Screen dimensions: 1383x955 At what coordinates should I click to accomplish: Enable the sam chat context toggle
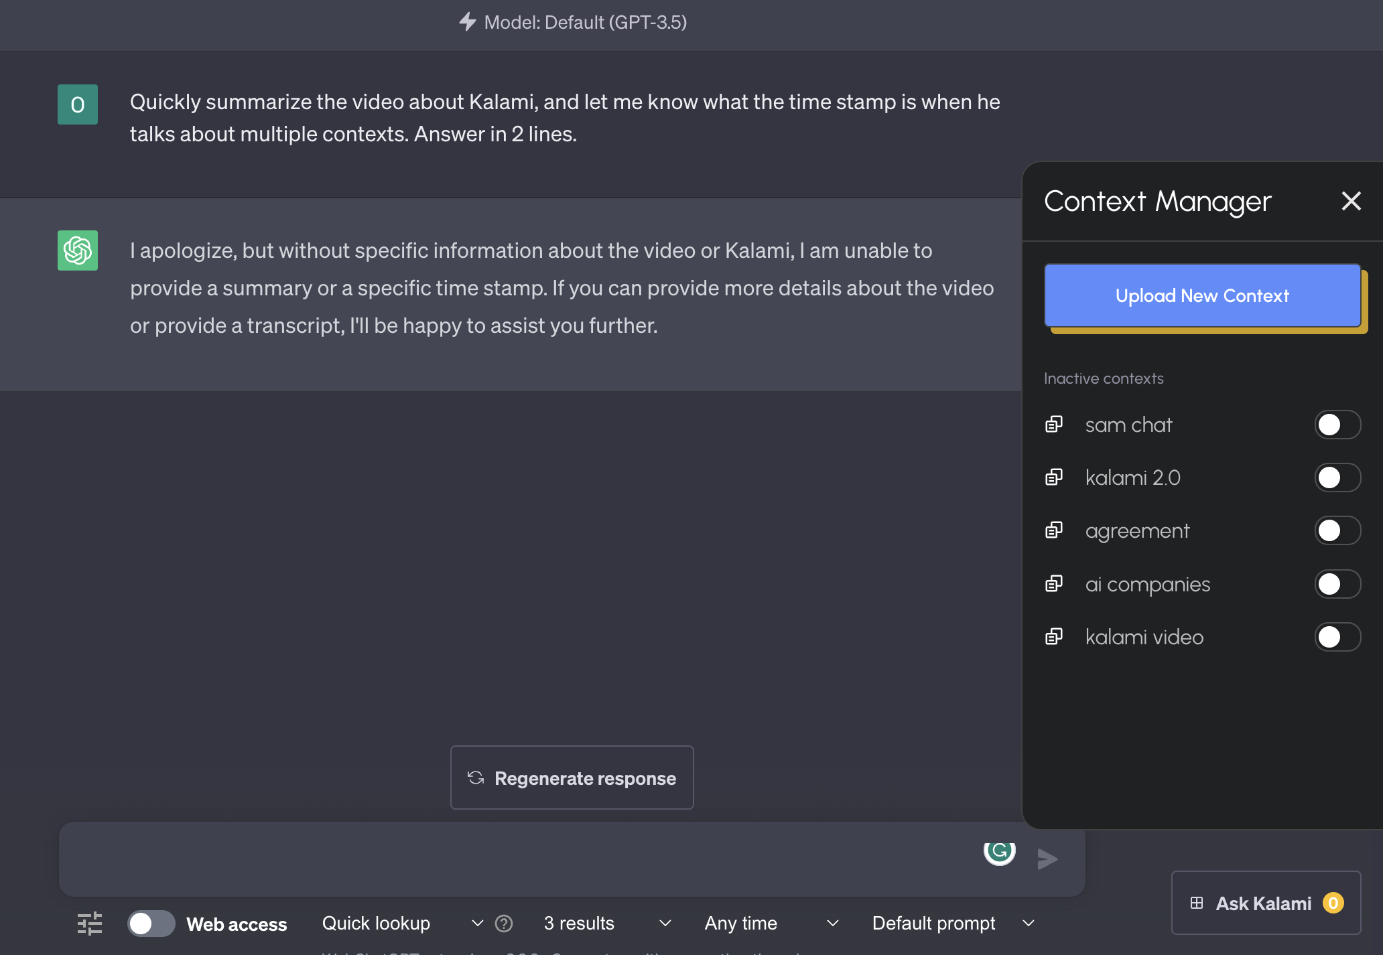click(x=1337, y=425)
